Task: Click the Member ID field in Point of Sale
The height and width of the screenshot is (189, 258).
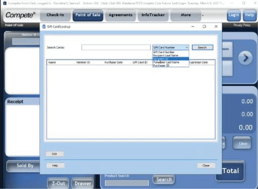Action: tap(26, 41)
